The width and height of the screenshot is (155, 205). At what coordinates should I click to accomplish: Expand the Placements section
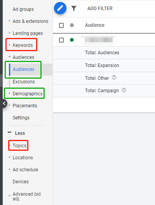(x=9, y=105)
